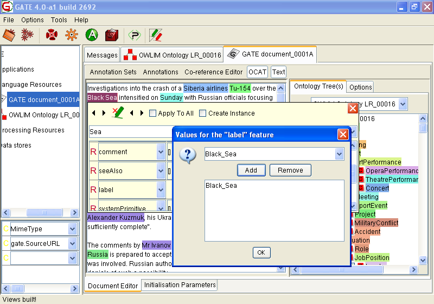Click the green diamond P toolbar icon
The height and width of the screenshot is (304, 434).
click(x=134, y=35)
